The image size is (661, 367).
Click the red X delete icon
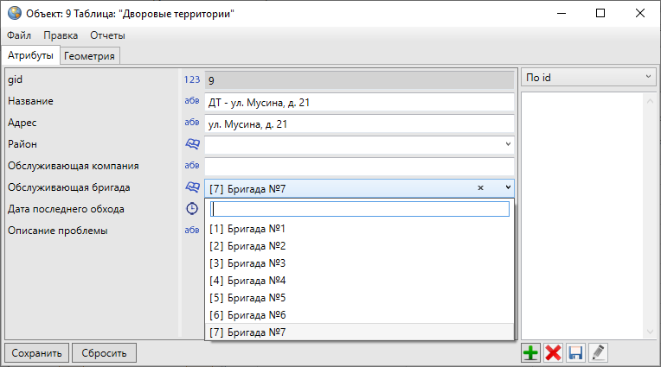[553, 352]
